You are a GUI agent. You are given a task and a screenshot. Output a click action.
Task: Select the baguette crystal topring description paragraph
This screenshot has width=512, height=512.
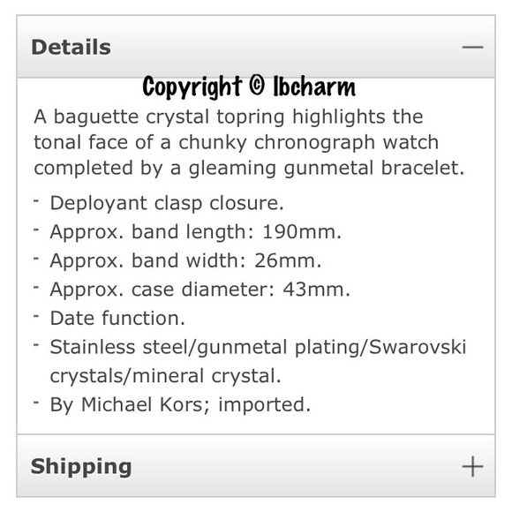[249, 142]
